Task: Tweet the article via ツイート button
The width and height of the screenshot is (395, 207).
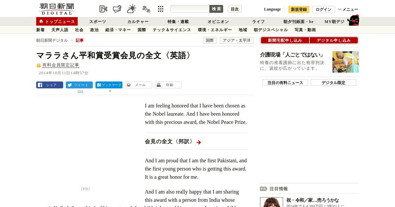Action: (79, 85)
